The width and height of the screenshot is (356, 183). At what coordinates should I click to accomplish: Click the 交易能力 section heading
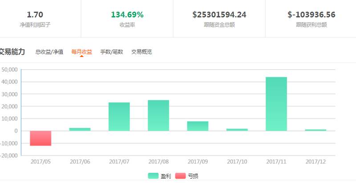coord(12,52)
